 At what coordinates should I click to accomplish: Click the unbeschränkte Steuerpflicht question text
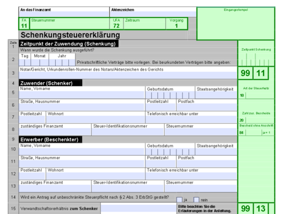[x=94, y=197]
